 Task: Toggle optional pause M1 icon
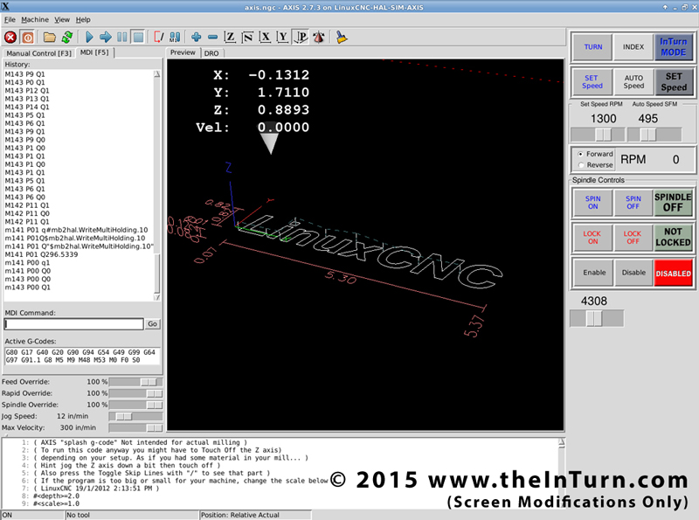(x=176, y=38)
